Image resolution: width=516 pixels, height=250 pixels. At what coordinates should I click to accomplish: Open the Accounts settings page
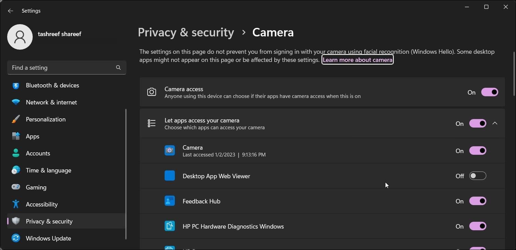[38, 153]
